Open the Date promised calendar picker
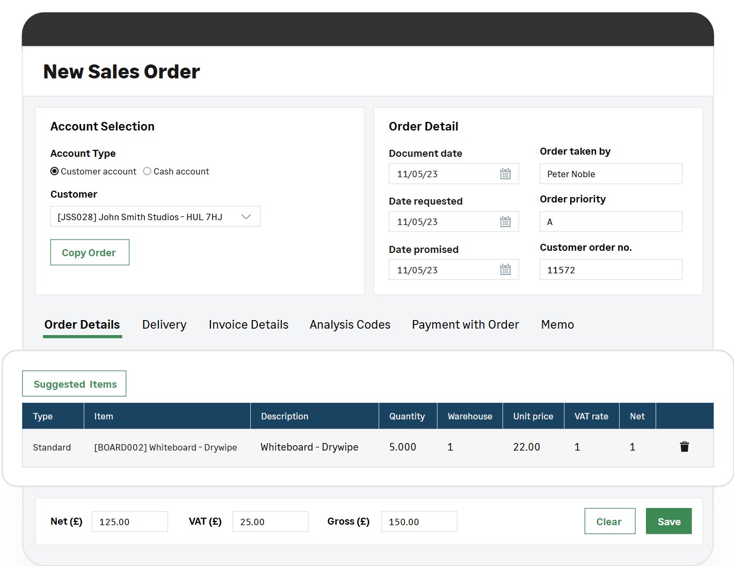Viewport: 734px width, 566px height. pyautogui.click(x=505, y=270)
